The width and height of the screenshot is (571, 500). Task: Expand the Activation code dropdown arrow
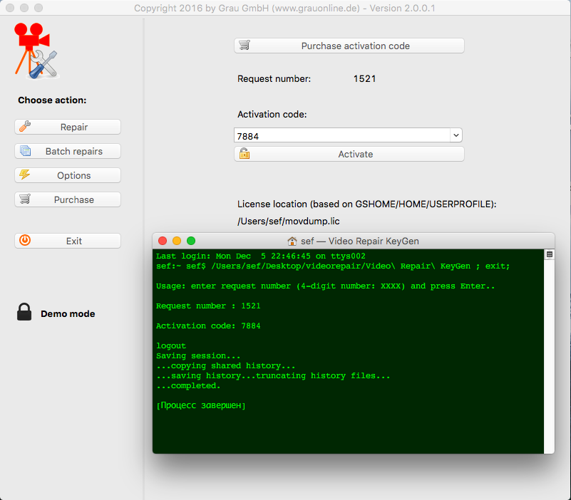tap(456, 135)
